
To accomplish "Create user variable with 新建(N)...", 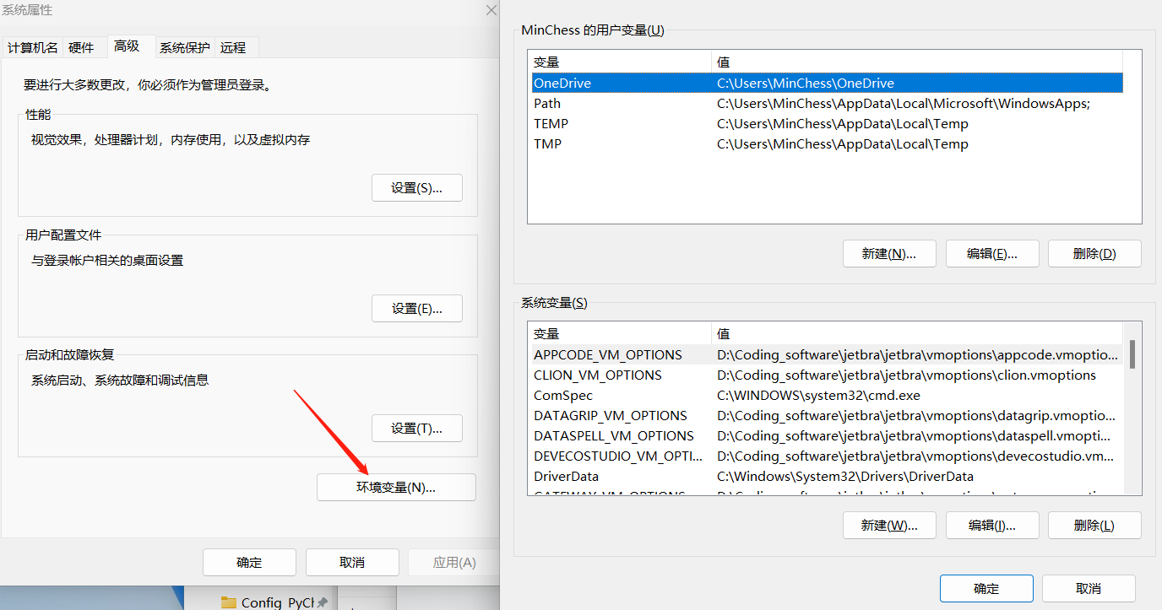I will [x=889, y=253].
